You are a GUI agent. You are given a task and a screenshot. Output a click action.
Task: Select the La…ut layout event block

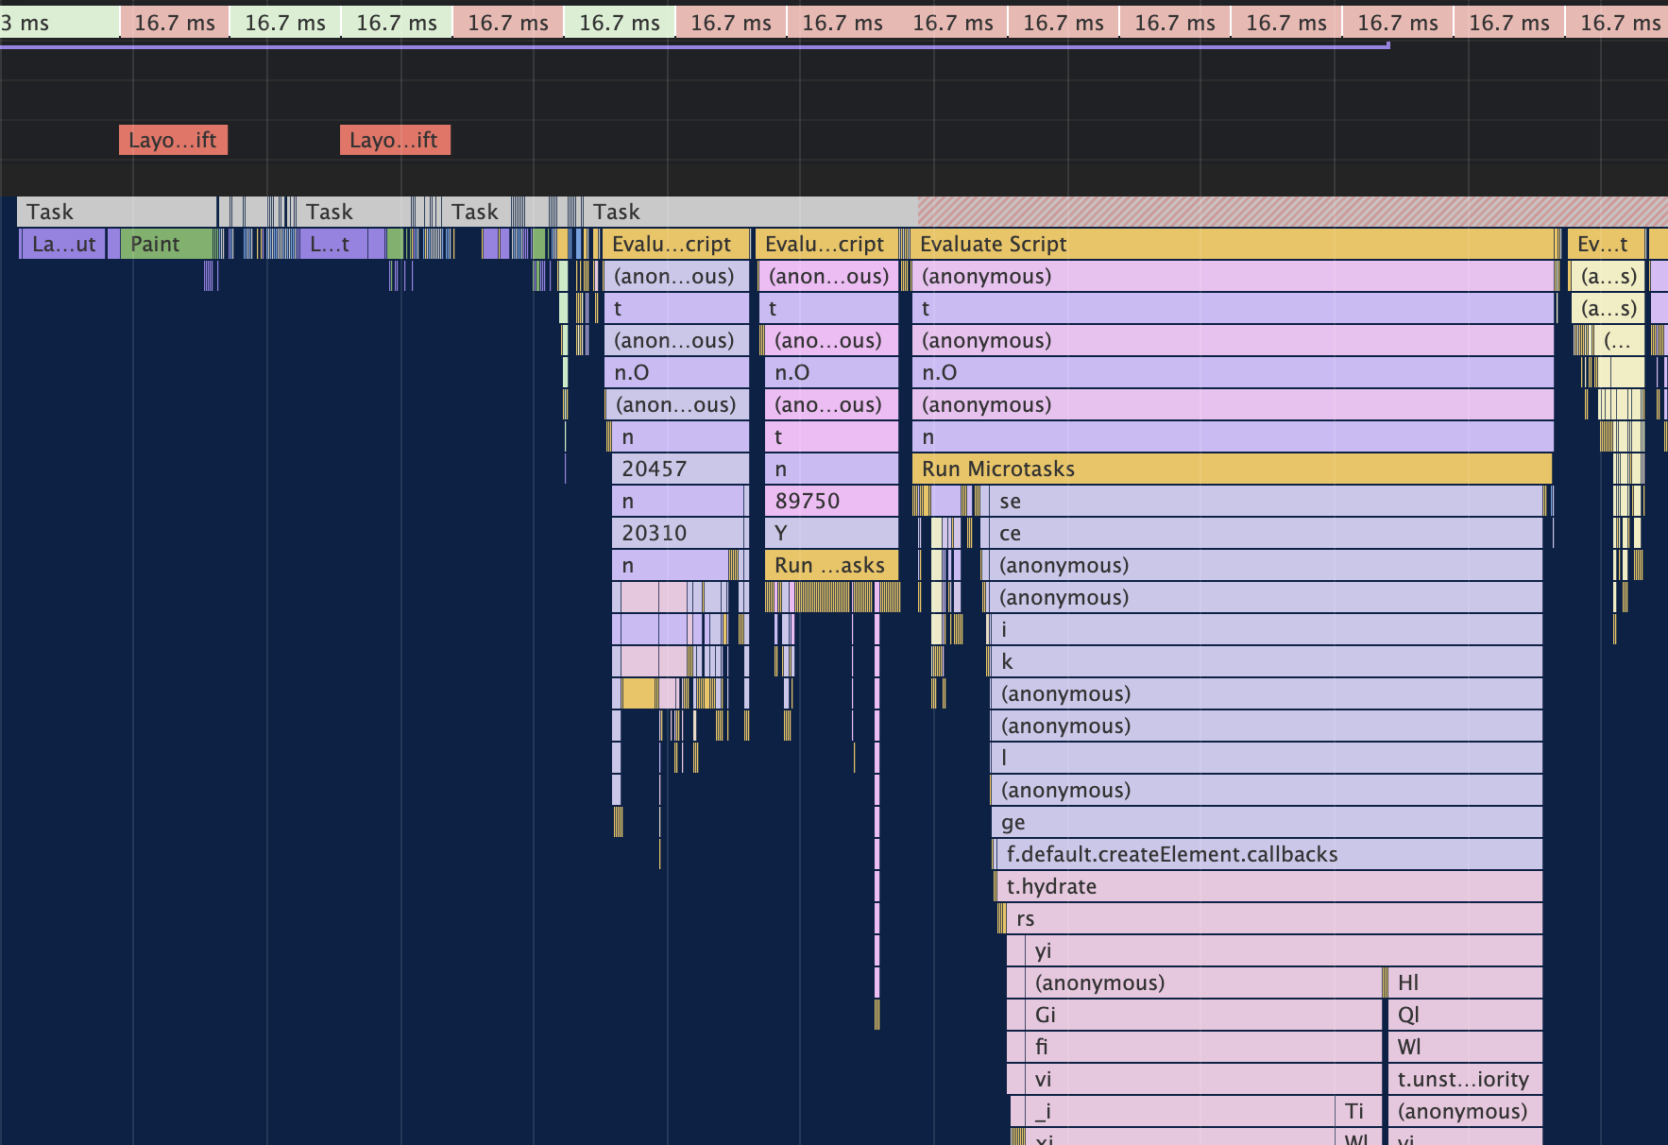(x=63, y=244)
